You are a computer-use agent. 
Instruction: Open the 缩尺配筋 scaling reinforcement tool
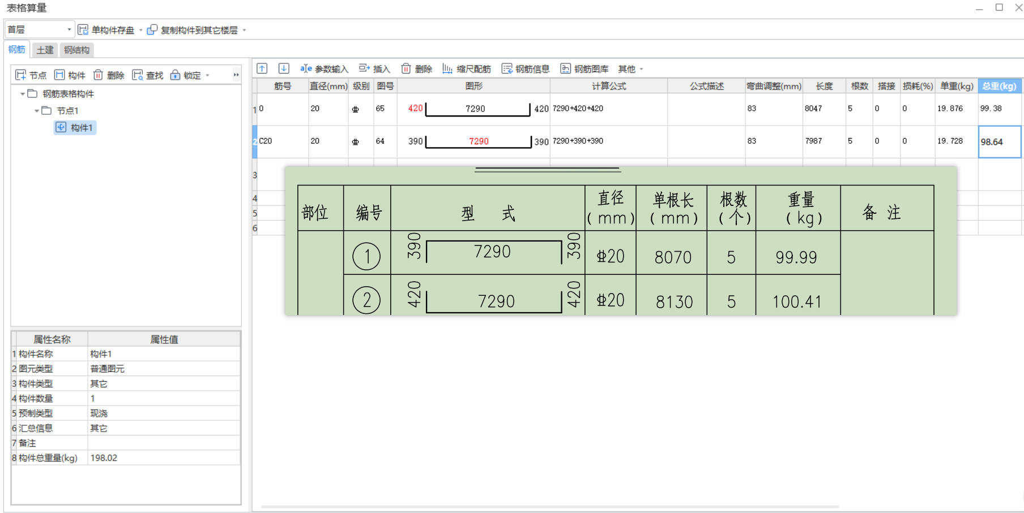click(x=468, y=68)
